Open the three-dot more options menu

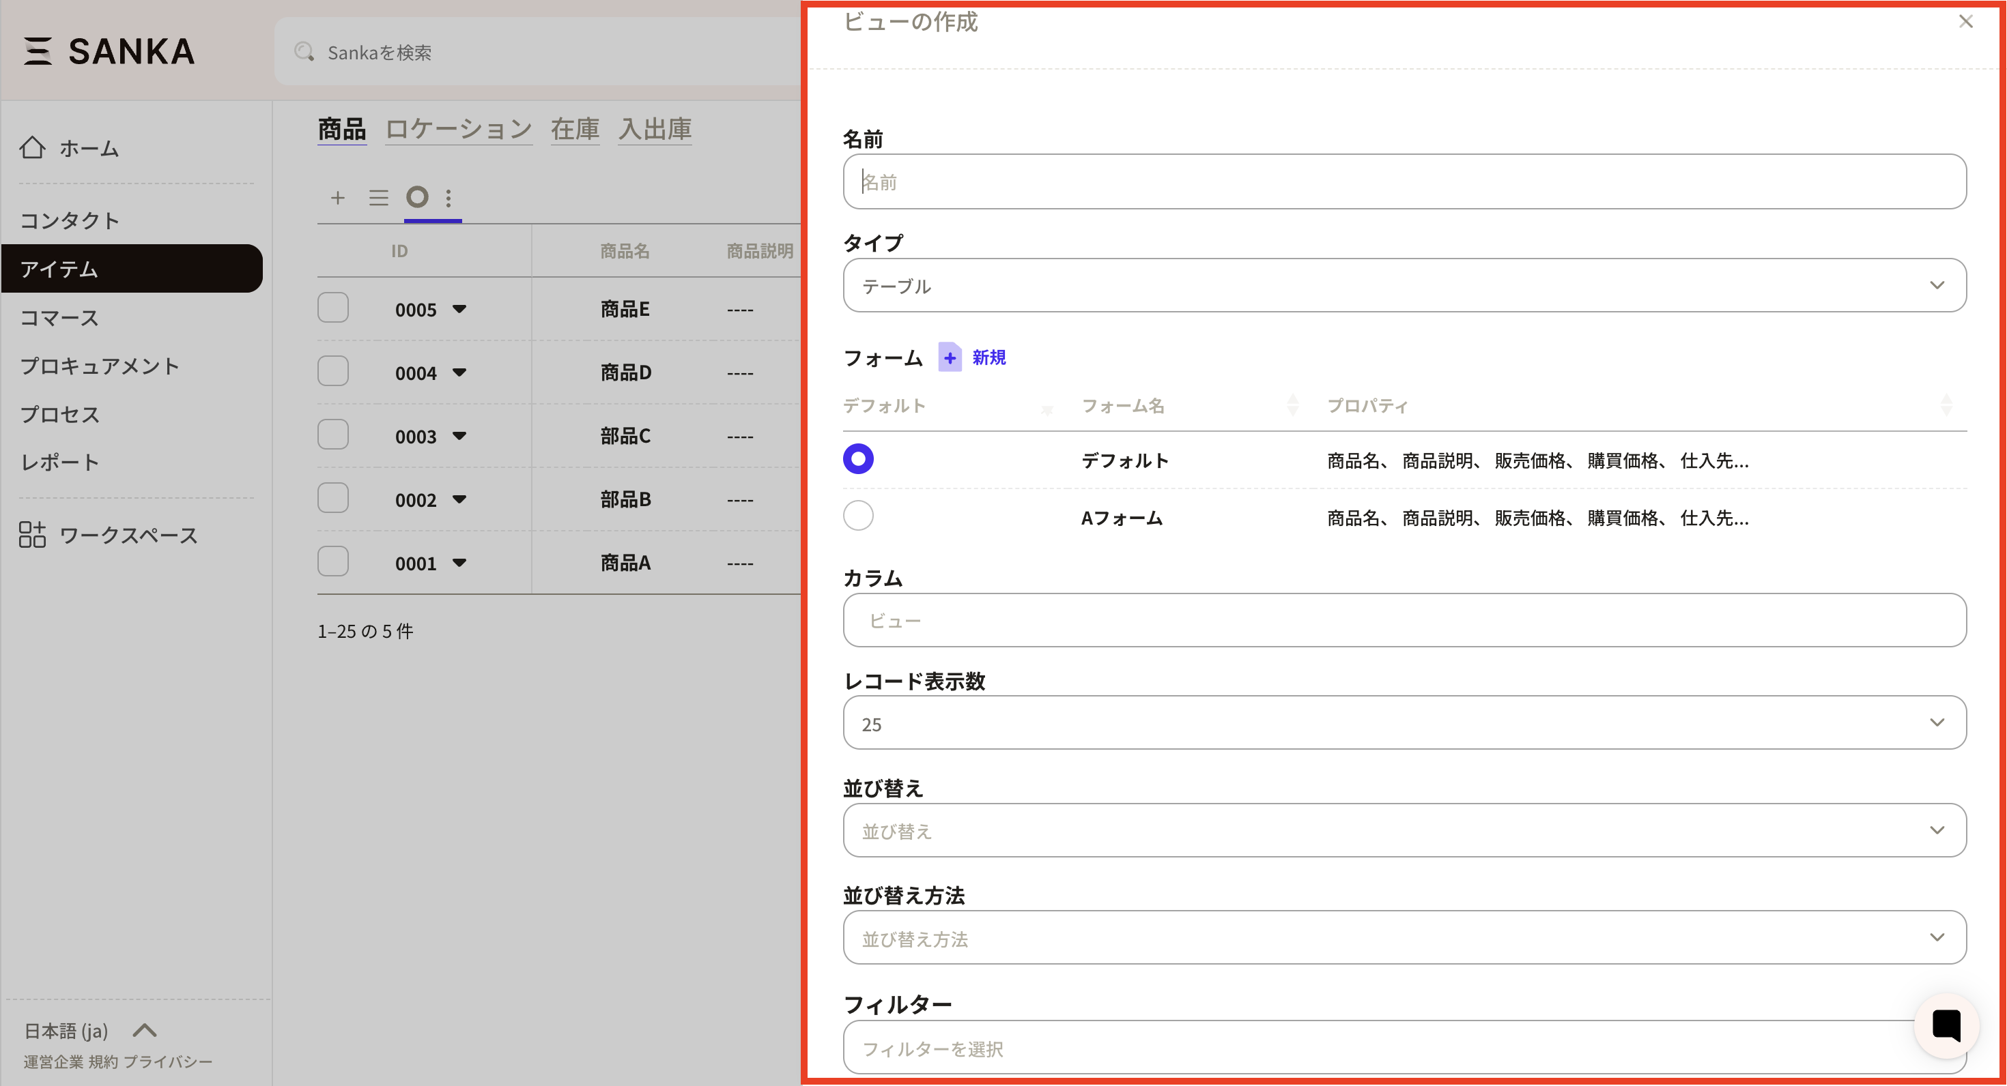(449, 198)
